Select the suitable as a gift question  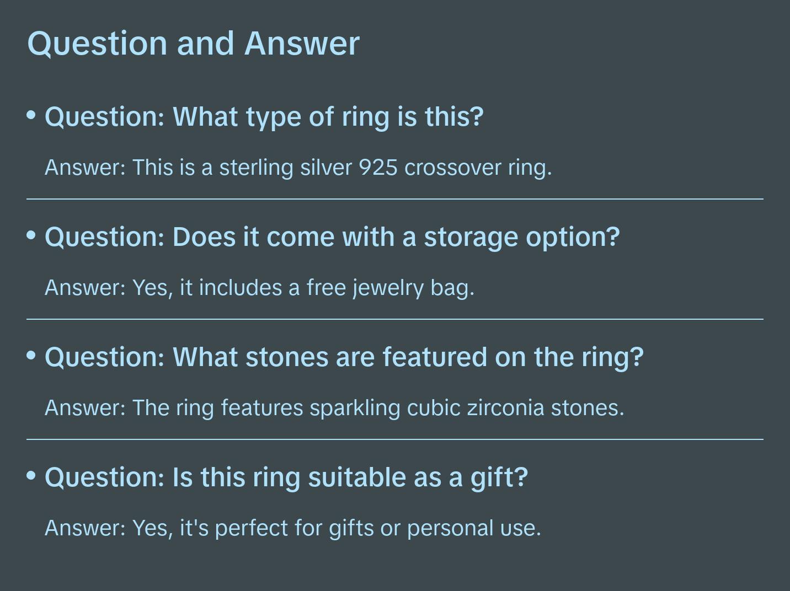[286, 477]
